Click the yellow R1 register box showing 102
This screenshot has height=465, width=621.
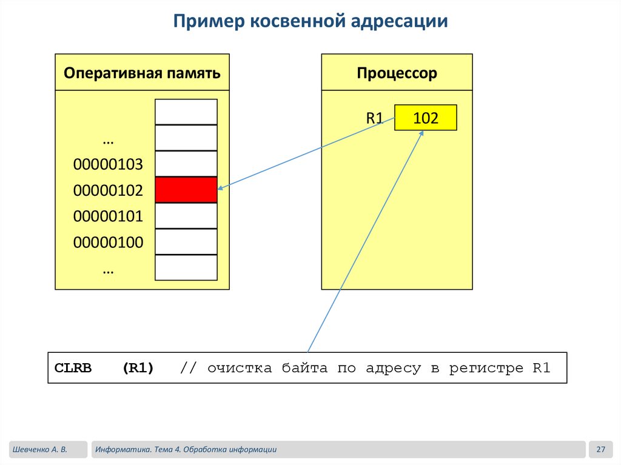(x=426, y=118)
